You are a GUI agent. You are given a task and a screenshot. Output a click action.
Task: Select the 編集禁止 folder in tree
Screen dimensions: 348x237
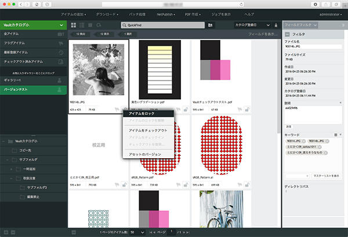[x=33, y=197]
